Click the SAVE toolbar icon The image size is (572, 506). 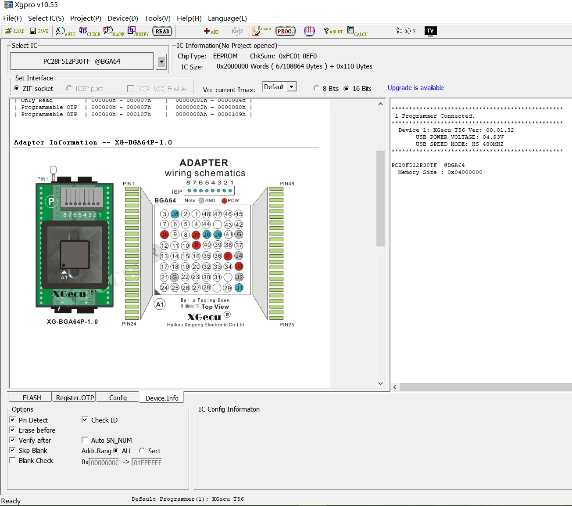pyautogui.click(x=39, y=31)
